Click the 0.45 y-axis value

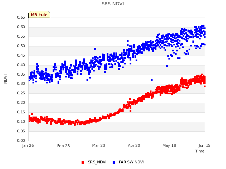click(21, 55)
